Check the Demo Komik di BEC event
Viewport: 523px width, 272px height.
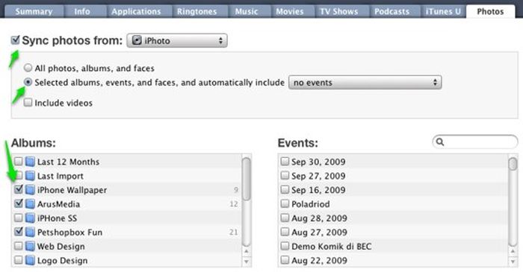point(285,246)
